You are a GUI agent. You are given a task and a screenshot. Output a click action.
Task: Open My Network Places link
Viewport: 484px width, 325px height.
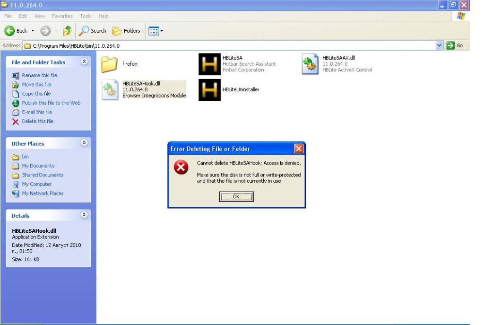coord(43,193)
